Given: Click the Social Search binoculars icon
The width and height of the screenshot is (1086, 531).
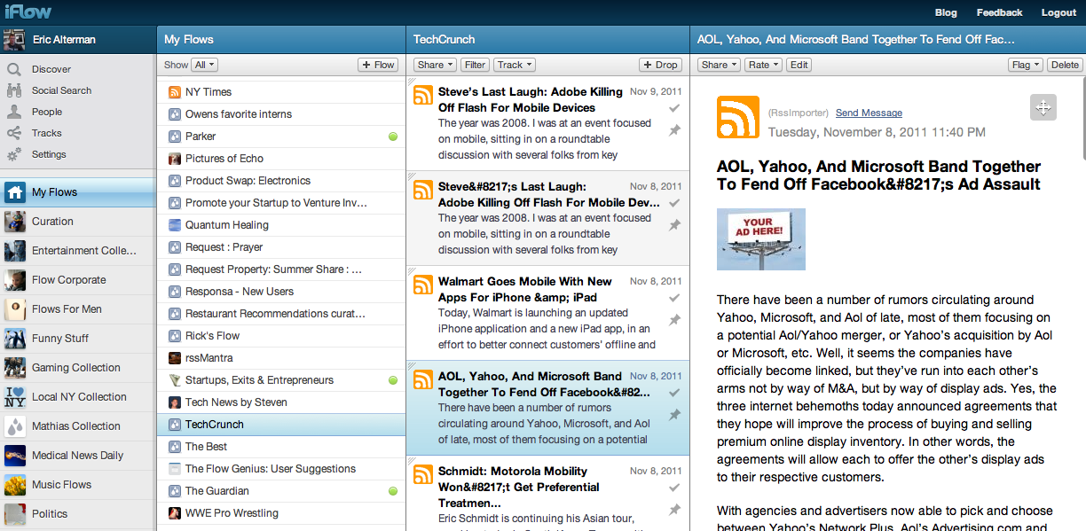Looking at the screenshot, I should [x=14, y=90].
